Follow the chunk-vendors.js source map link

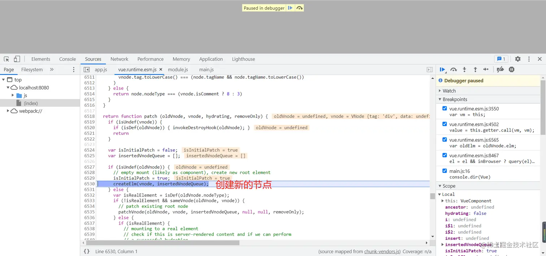(382, 251)
